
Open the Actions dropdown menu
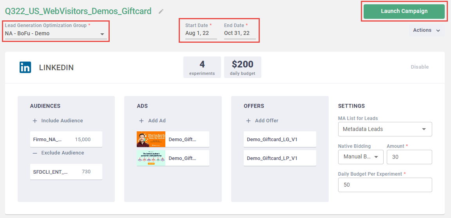coord(426,30)
